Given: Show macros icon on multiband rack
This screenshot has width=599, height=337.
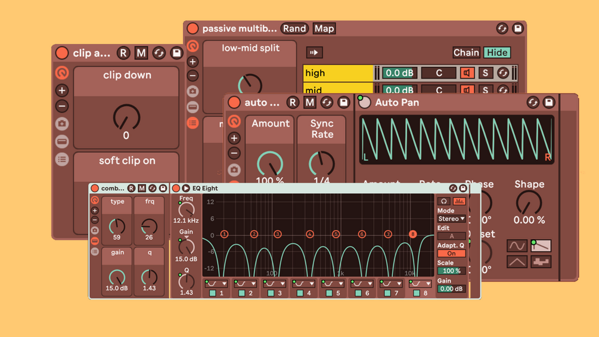Looking at the screenshot, I should click(x=193, y=47).
